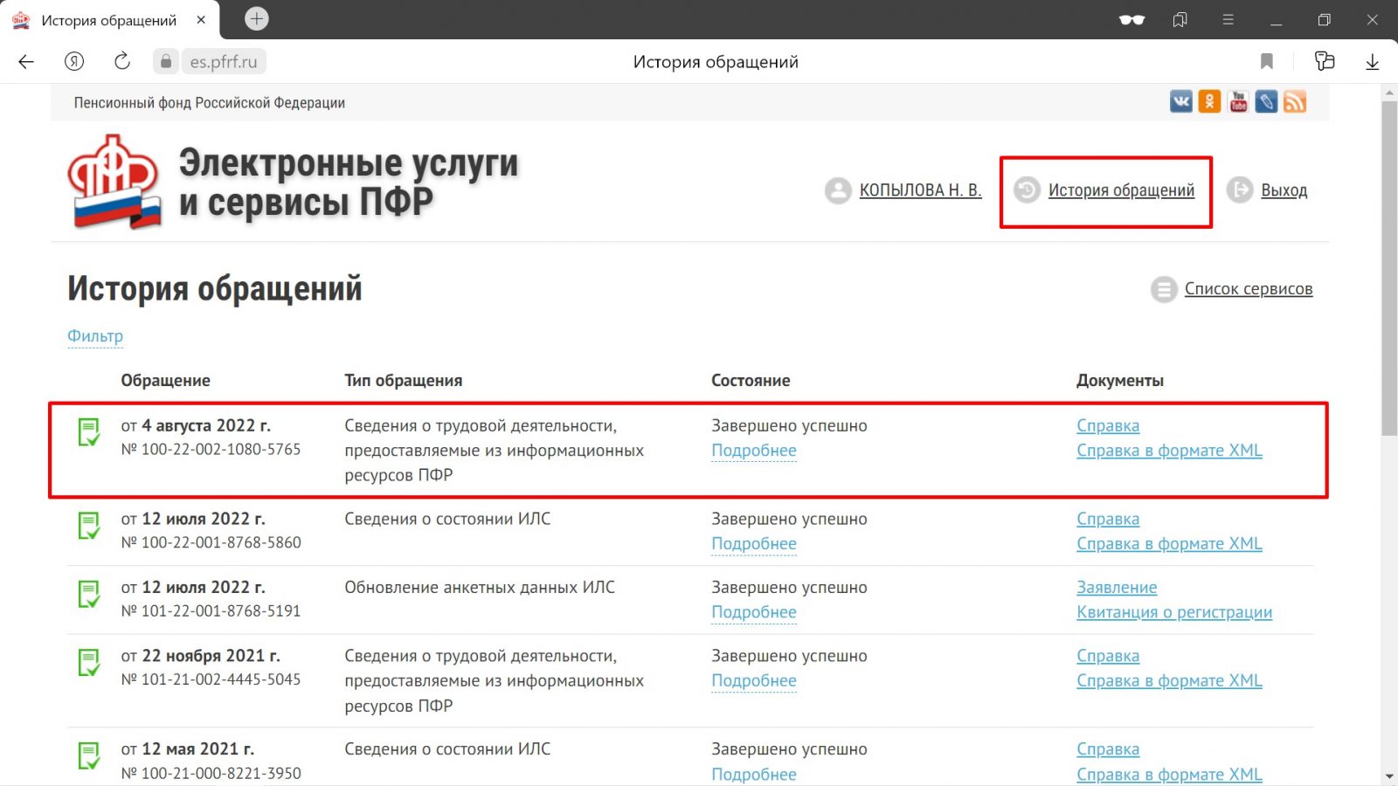The height and width of the screenshot is (786, 1398).
Task: Click the PFR logo emblem
Action: coord(114,182)
